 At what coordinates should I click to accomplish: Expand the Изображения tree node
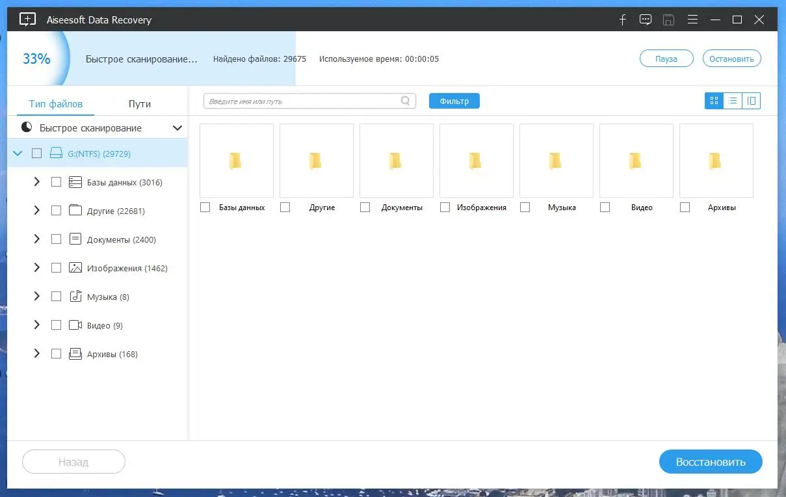pos(36,267)
